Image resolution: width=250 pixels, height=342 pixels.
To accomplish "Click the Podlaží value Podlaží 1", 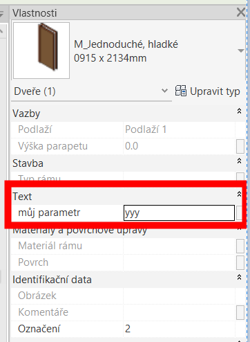I will pos(146,129).
